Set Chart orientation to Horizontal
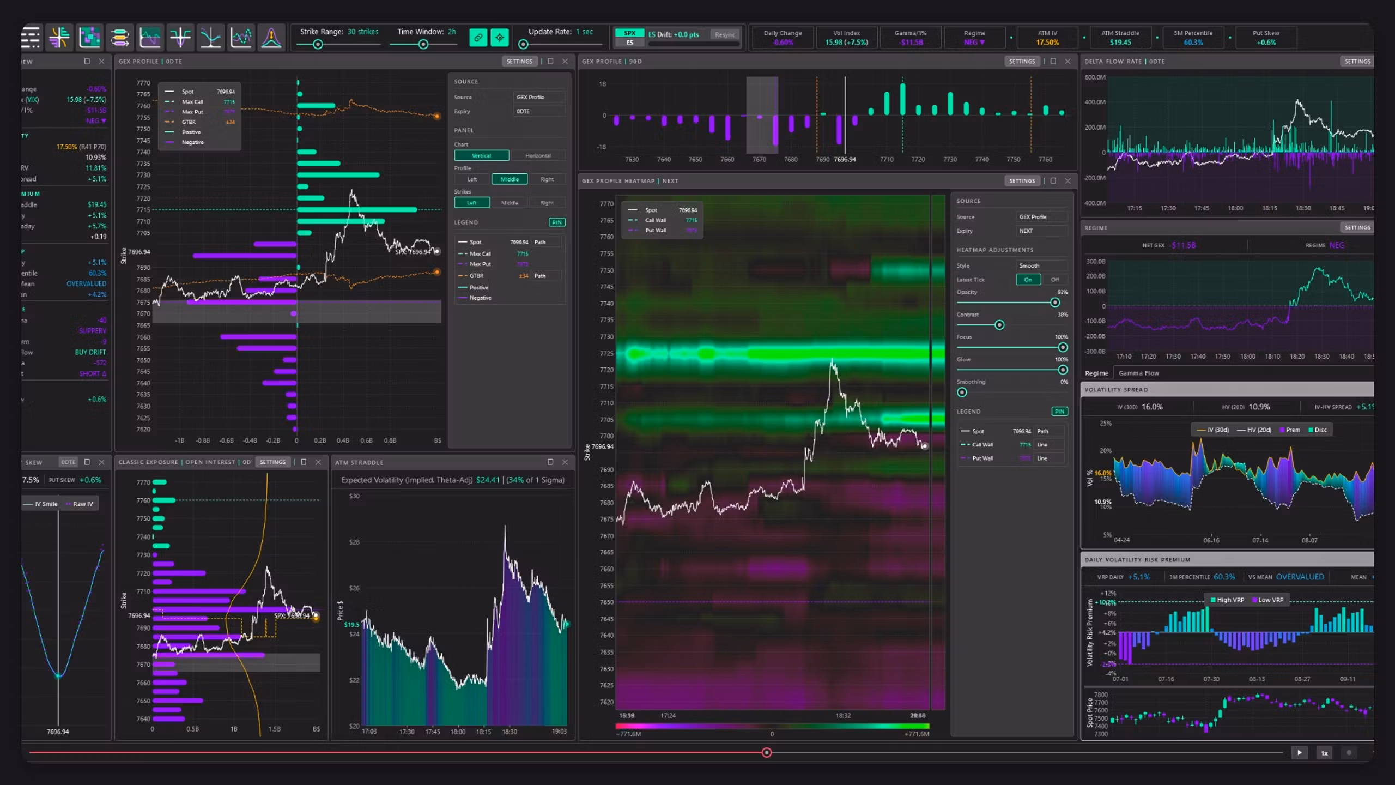Screen dimensions: 1395x785 pyautogui.click(x=538, y=155)
